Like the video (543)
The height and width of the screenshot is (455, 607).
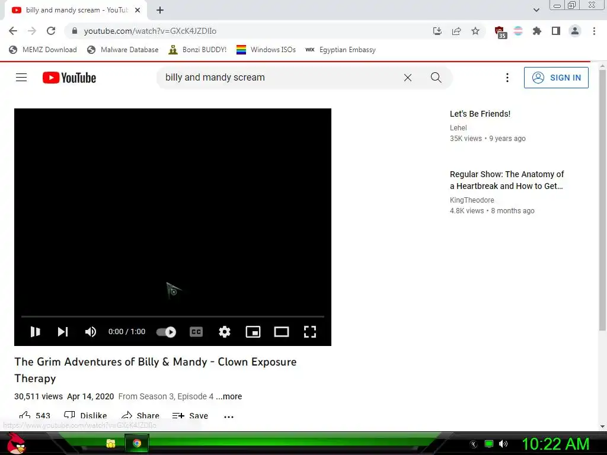pos(35,416)
